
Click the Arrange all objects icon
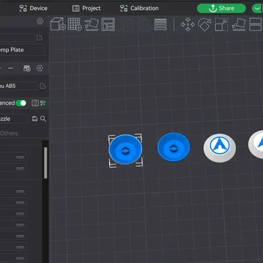coord(108,24)
